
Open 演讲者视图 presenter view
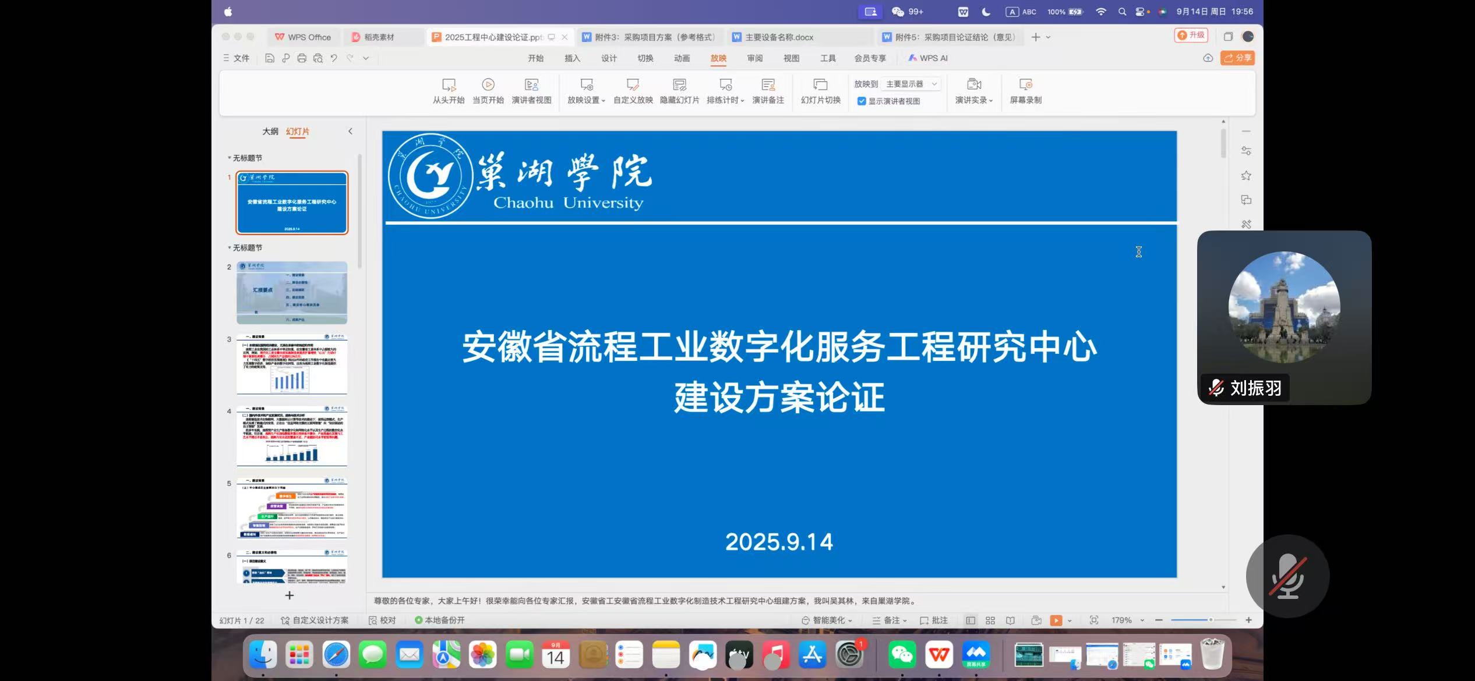coord(531,90)
